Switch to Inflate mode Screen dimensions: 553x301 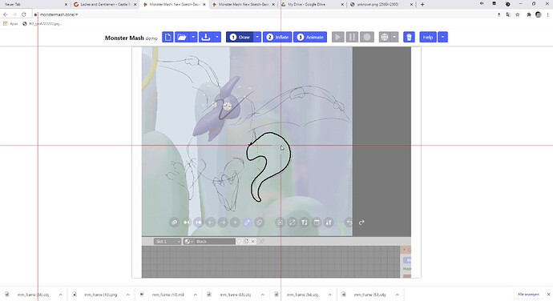[x=277, y=37]
